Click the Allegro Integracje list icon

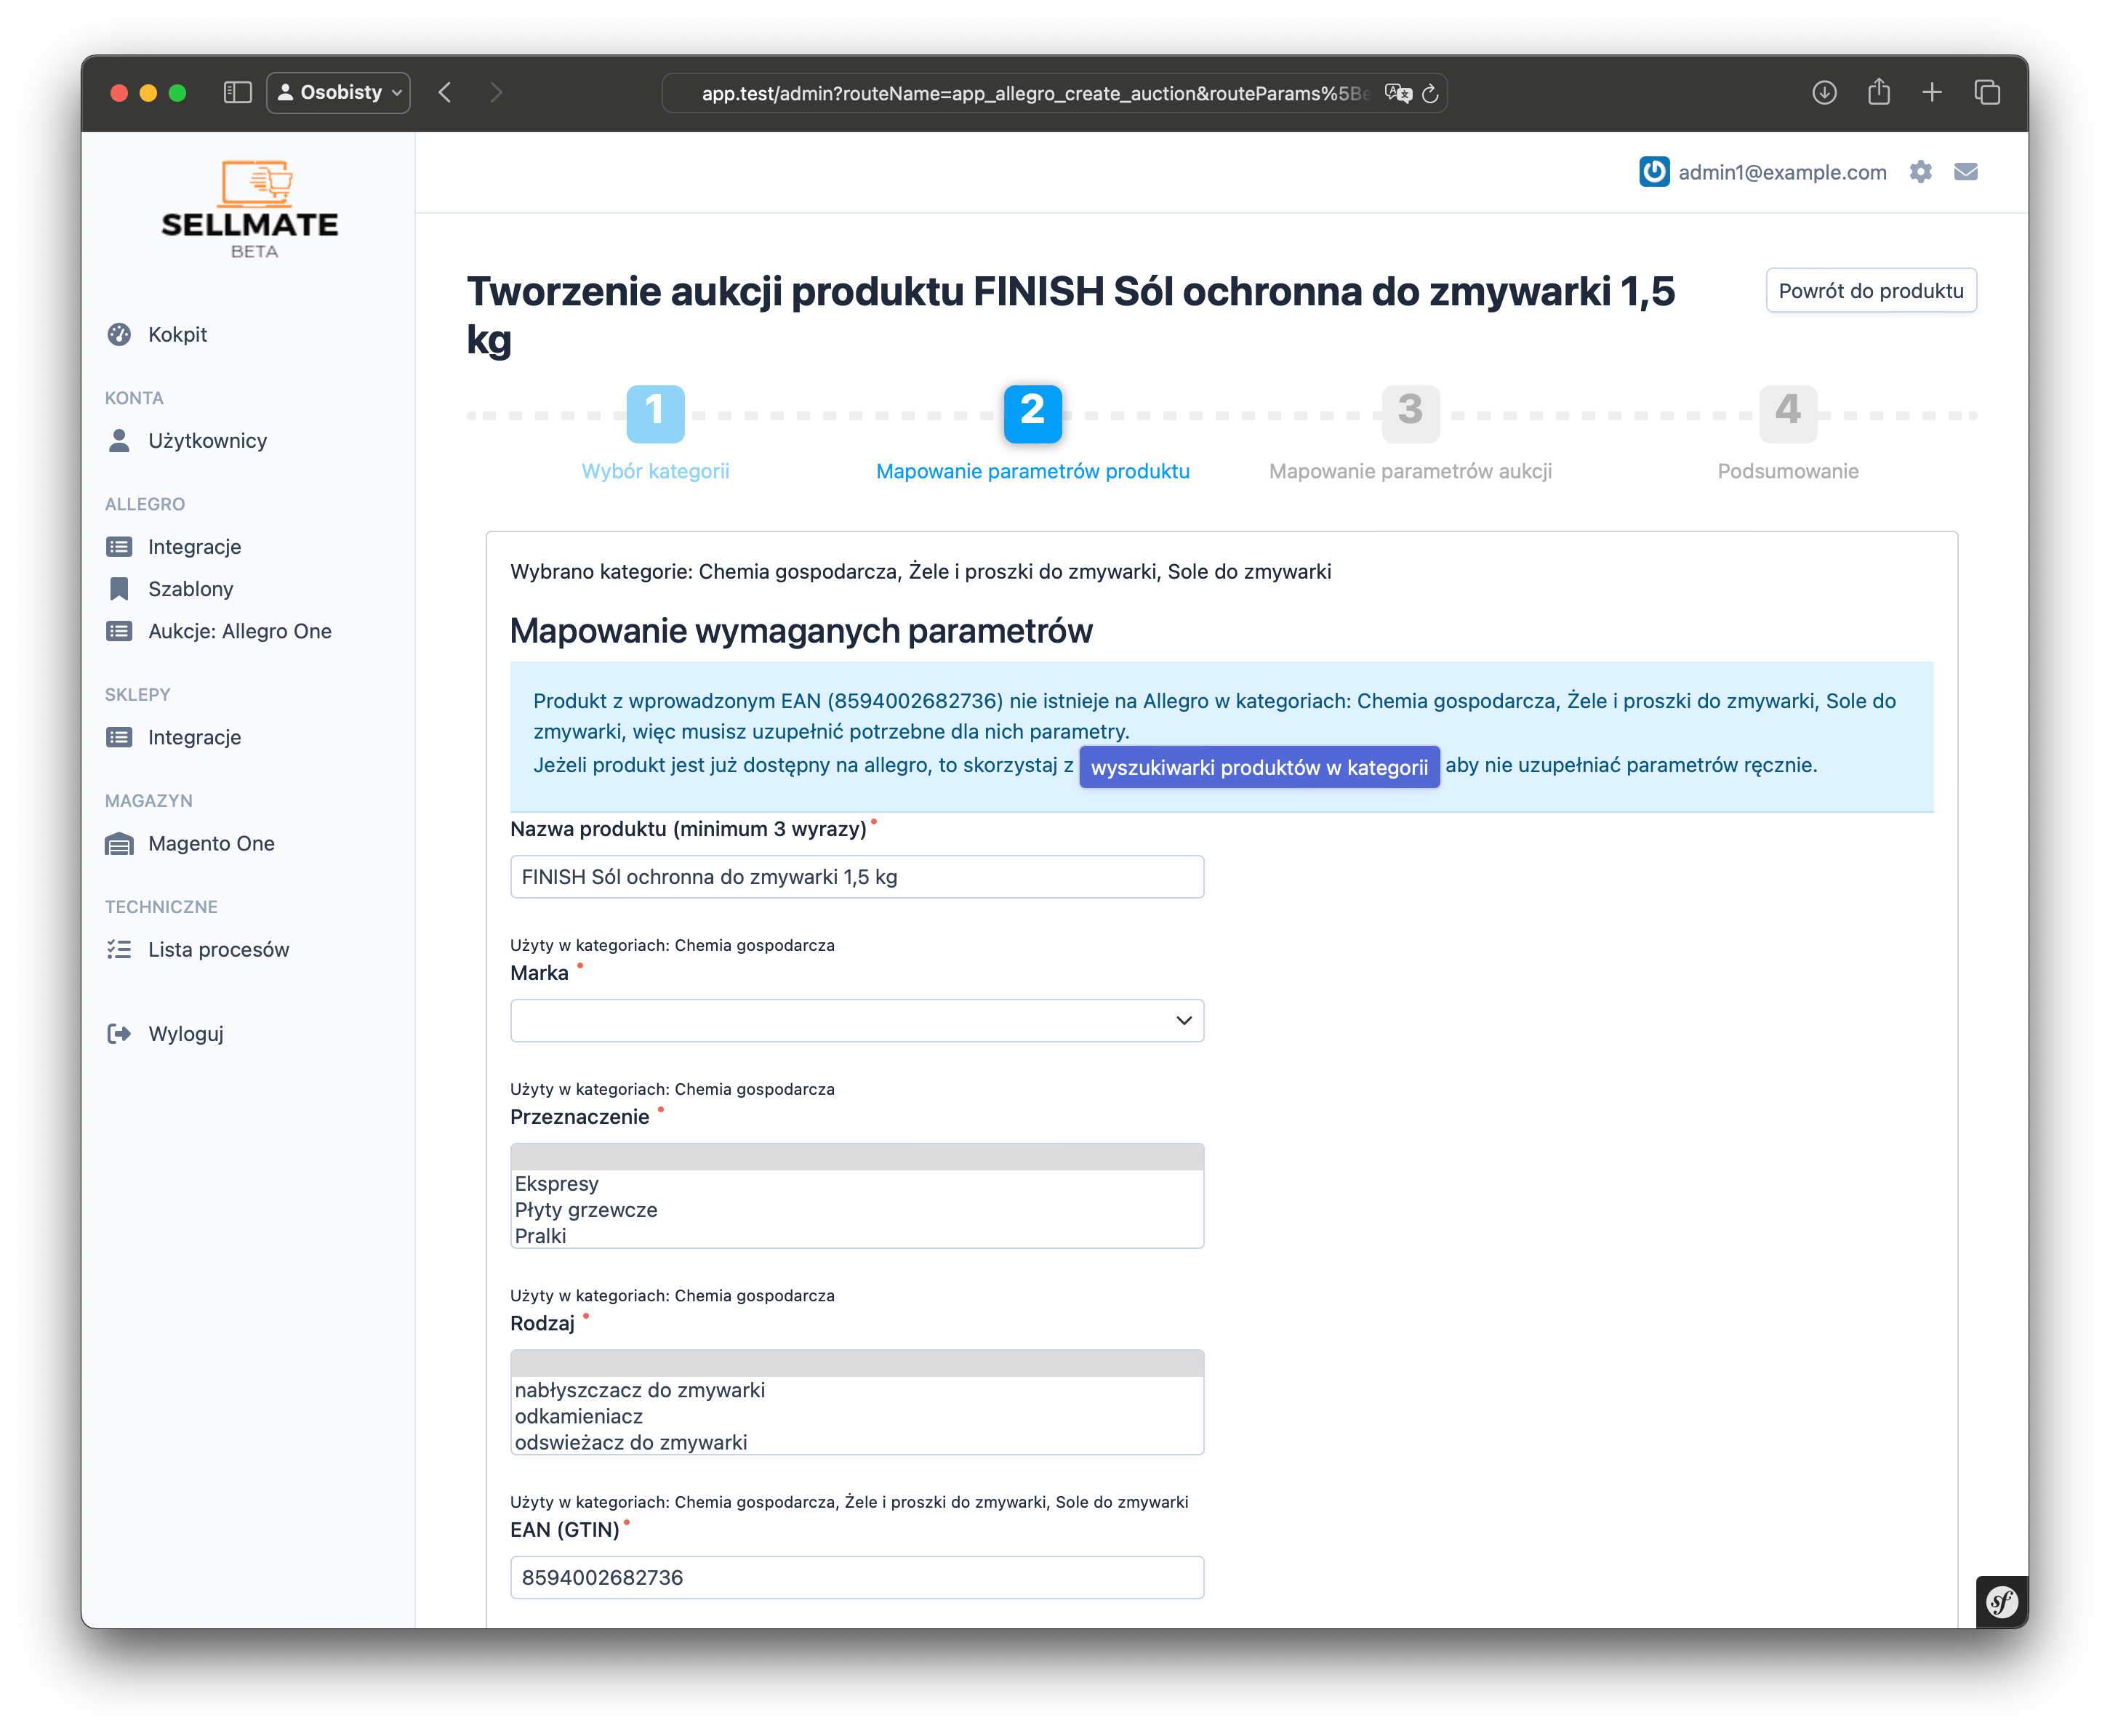pos(119,546)
